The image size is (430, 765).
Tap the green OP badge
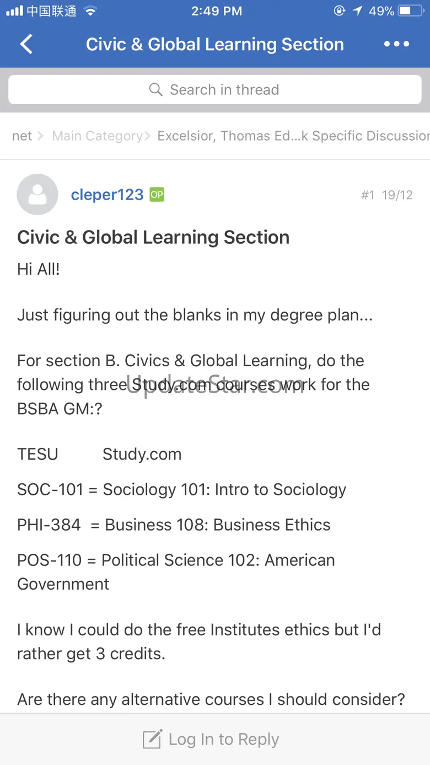point(157,194)
